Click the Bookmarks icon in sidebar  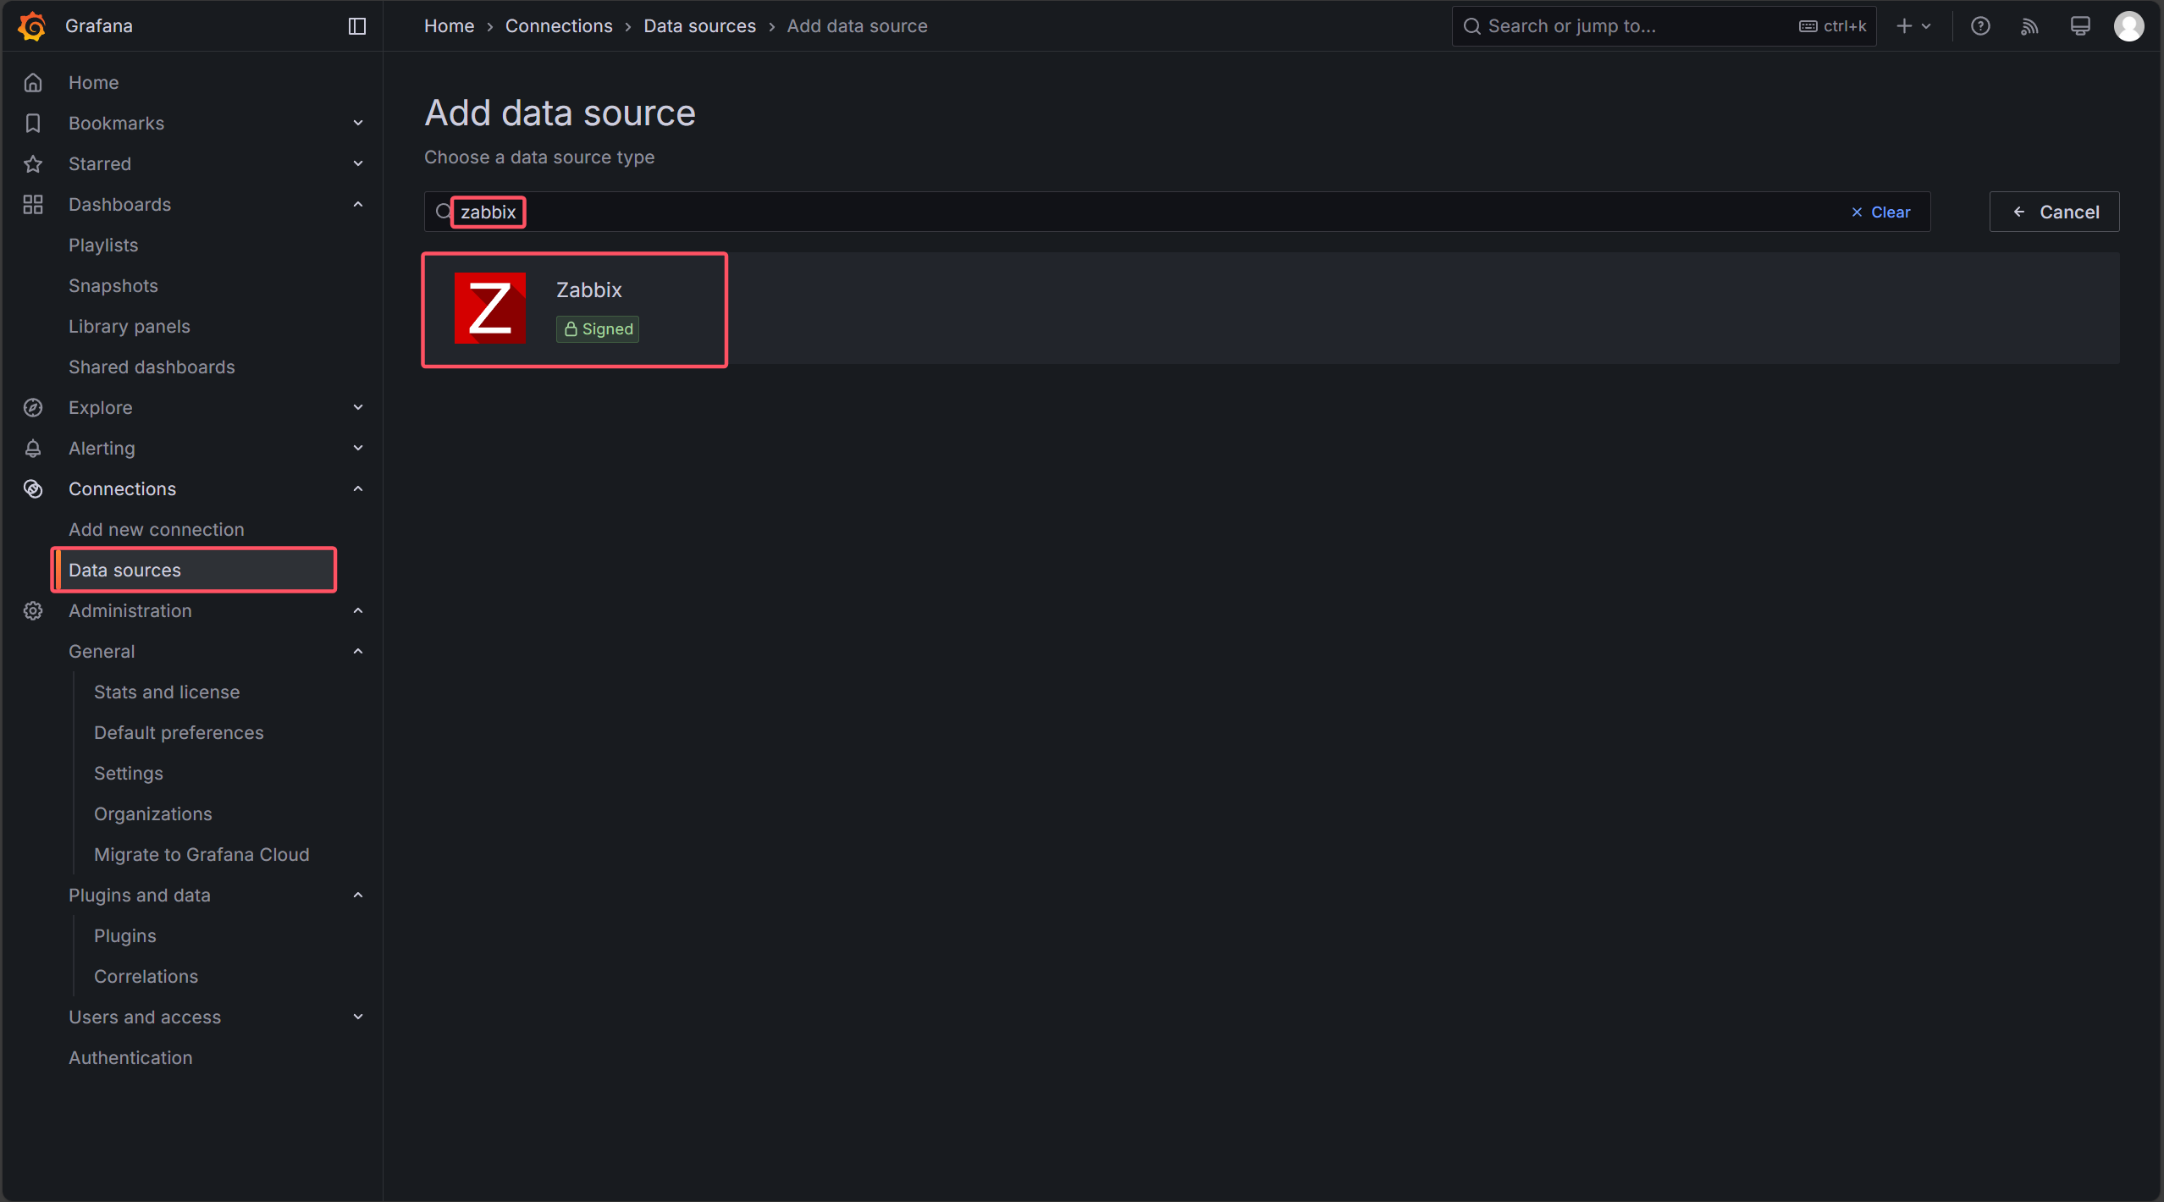(x=33, y=123)
